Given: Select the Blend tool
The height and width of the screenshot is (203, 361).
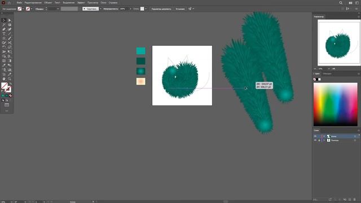Looking at the screenshot, I should point(10,65).
